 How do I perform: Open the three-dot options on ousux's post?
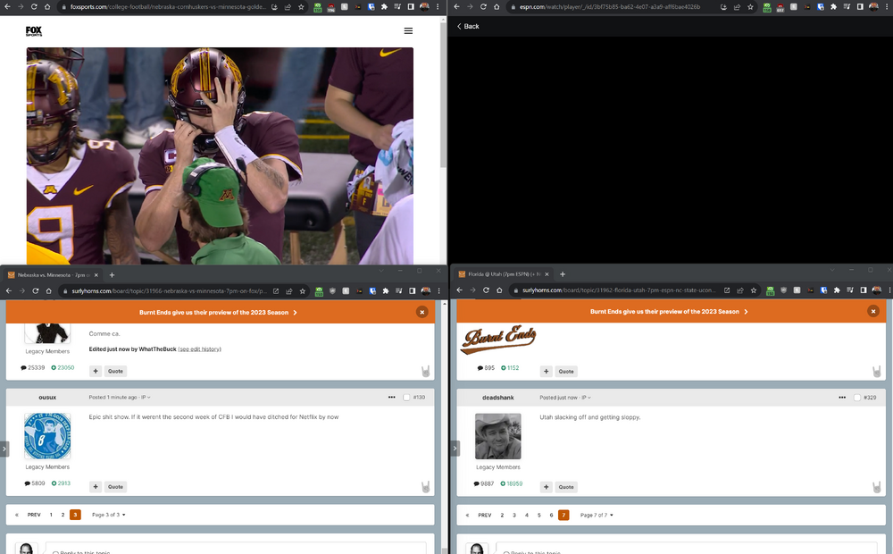click(391, 397)
